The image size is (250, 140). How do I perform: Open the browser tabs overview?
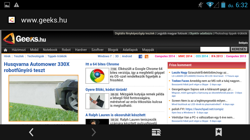[156, 132]
